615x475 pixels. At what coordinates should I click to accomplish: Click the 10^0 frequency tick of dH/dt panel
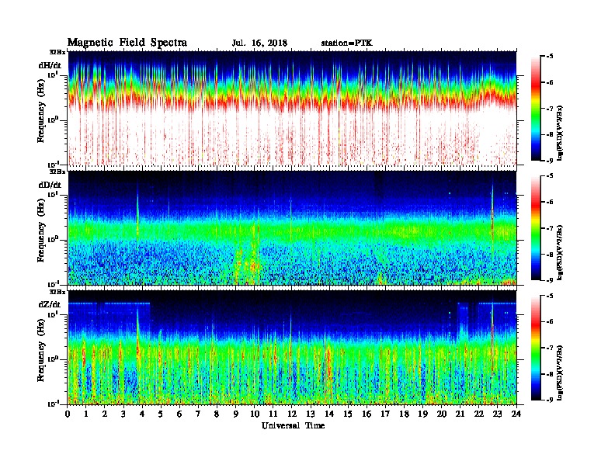tap(52, 120)
